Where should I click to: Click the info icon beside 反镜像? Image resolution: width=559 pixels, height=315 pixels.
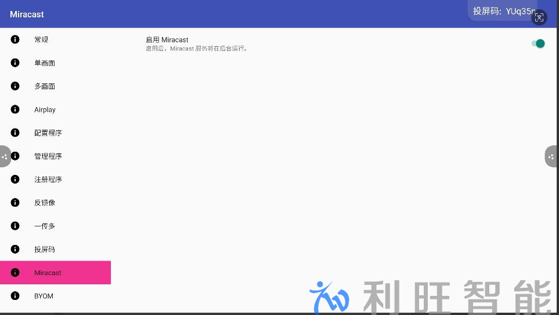[15, 203]
